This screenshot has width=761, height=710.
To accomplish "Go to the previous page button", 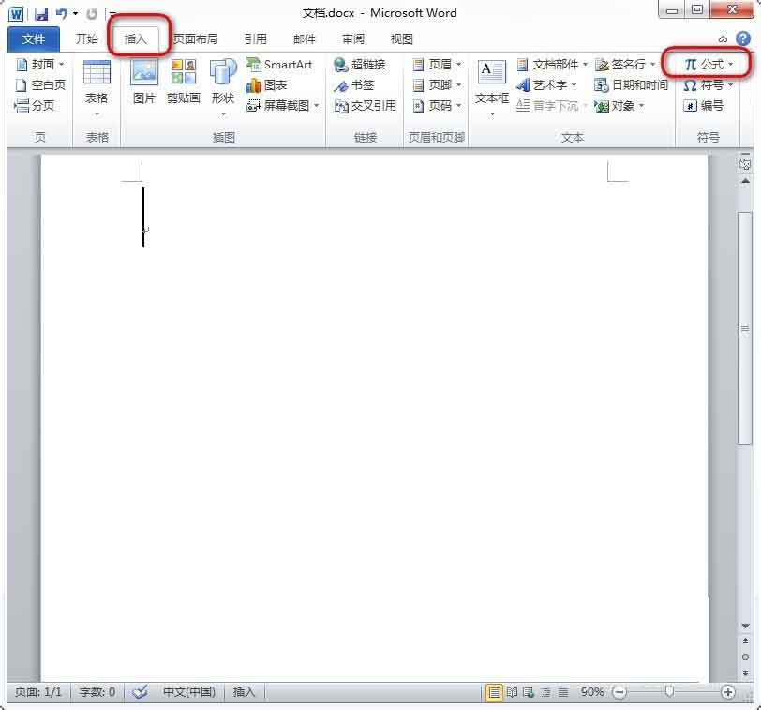I will point(745,641).
